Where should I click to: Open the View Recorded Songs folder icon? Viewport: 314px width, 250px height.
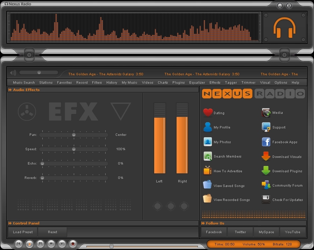pyautogui.click(x=207, y=199)
